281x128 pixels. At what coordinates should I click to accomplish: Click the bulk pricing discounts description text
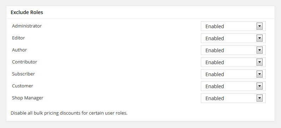click(69, 113)
